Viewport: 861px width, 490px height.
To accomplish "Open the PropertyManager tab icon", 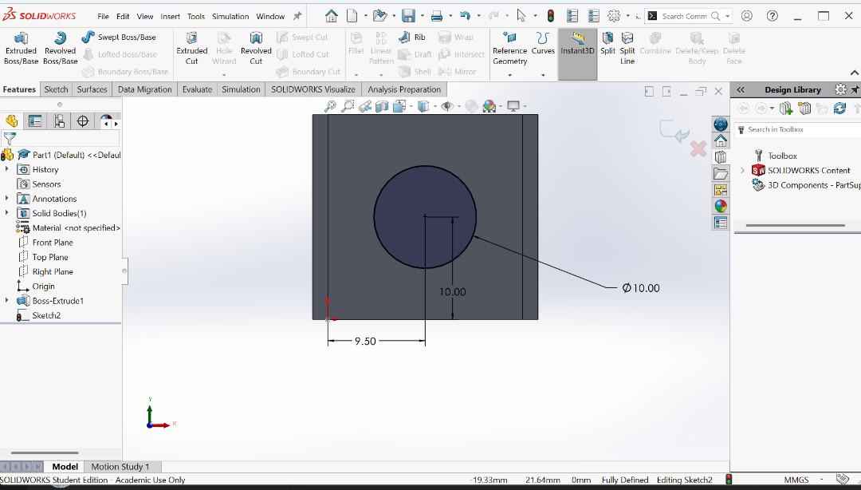I will pyautogui.click(x=35, y=121).
